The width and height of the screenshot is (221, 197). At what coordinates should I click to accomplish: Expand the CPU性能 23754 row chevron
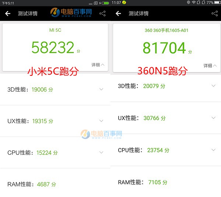tap(213, 150)
